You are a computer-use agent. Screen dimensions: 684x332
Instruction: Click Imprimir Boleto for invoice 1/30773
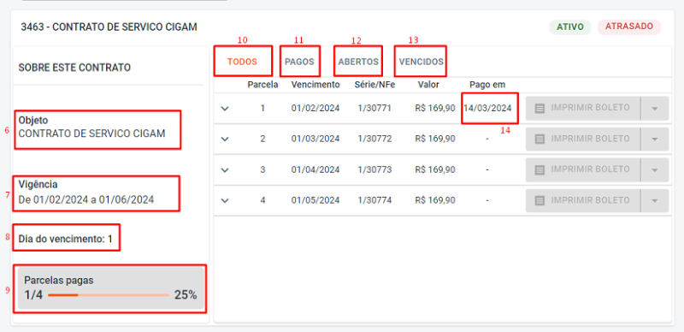[583, 170]
